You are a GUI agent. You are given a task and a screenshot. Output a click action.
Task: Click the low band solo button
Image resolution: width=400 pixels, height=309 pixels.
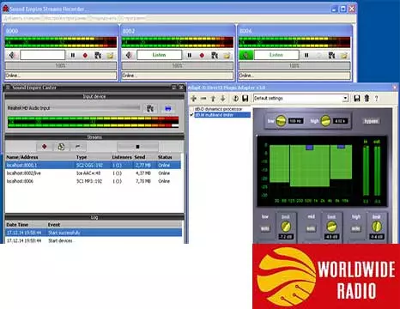tap(265, 228)
